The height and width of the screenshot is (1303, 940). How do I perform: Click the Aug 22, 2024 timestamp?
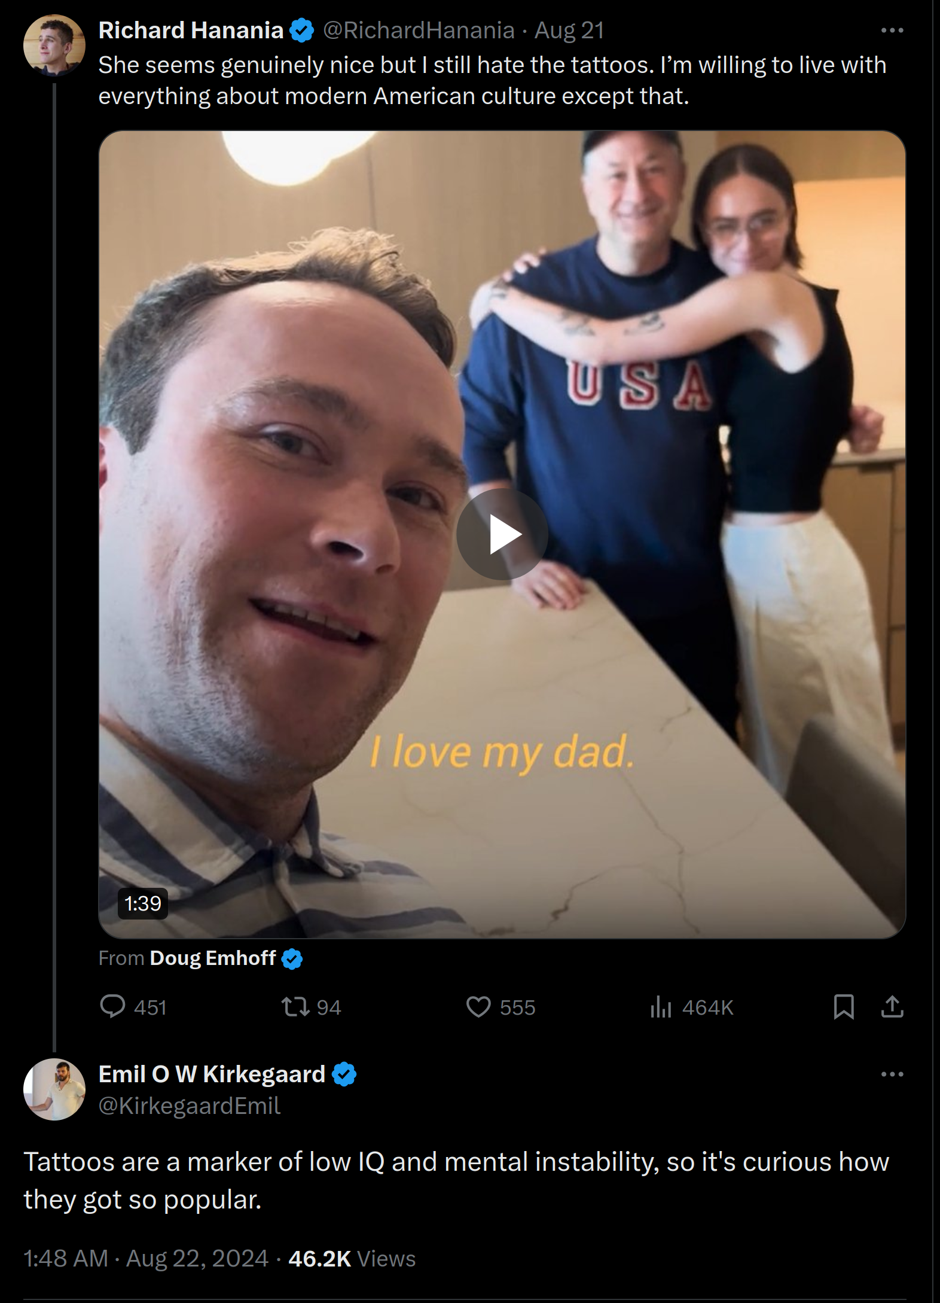coord(197,1259)
